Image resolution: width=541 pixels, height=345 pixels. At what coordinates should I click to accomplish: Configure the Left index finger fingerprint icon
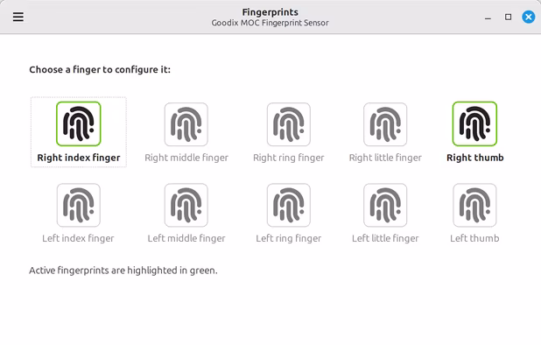tap(79, 205)
